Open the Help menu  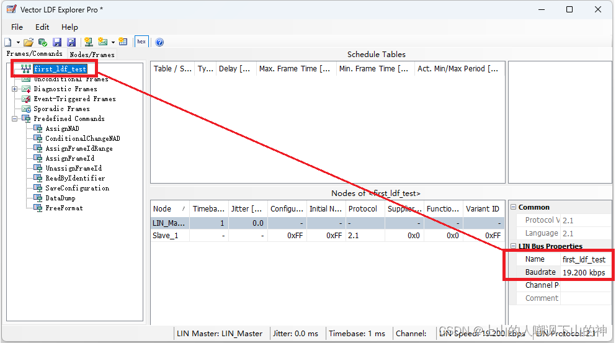[69, 27]
